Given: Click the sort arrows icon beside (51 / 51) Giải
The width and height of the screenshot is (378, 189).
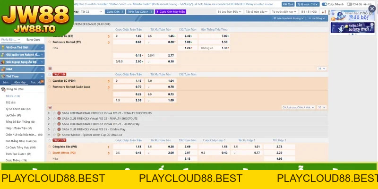Looking at the screenshot, I should coord(324,11).
